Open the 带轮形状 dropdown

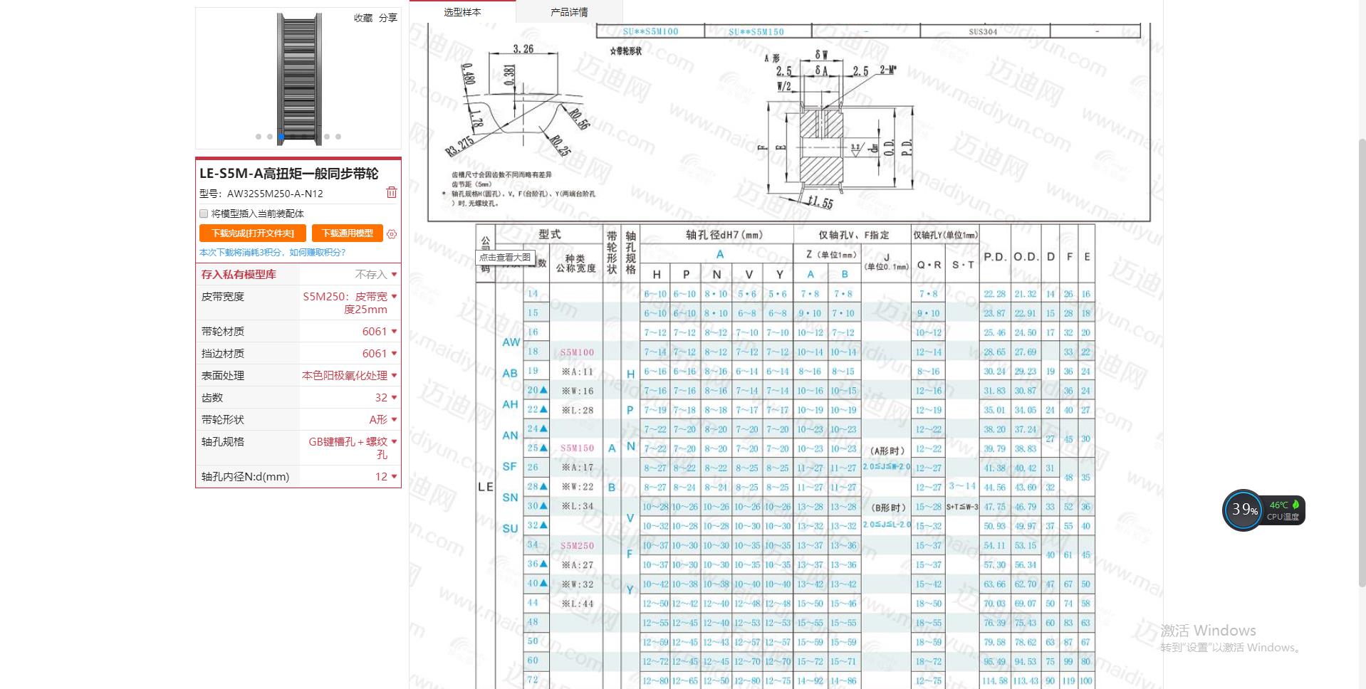coord(350,420)
